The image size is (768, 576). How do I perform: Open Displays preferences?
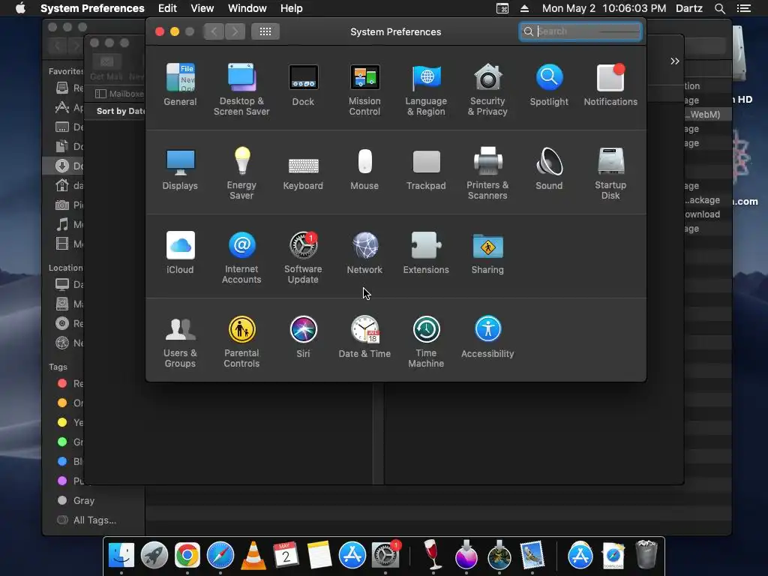[x=180, y=169]
